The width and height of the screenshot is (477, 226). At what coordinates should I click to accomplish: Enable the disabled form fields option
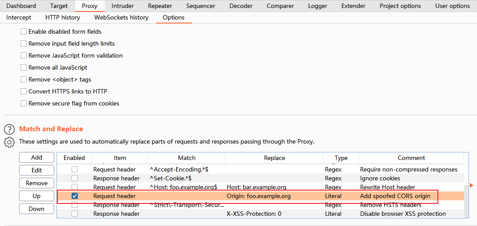24,32
